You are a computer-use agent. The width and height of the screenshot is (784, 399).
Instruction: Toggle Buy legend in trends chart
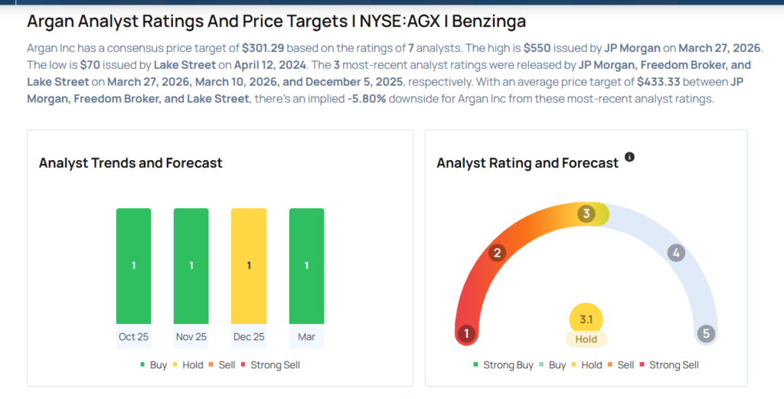point(153,365)
